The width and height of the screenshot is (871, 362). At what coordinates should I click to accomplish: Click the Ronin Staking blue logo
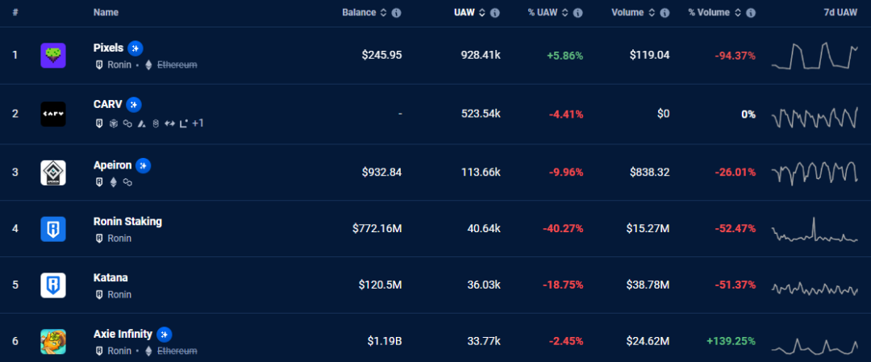click(x=53, y=229)
